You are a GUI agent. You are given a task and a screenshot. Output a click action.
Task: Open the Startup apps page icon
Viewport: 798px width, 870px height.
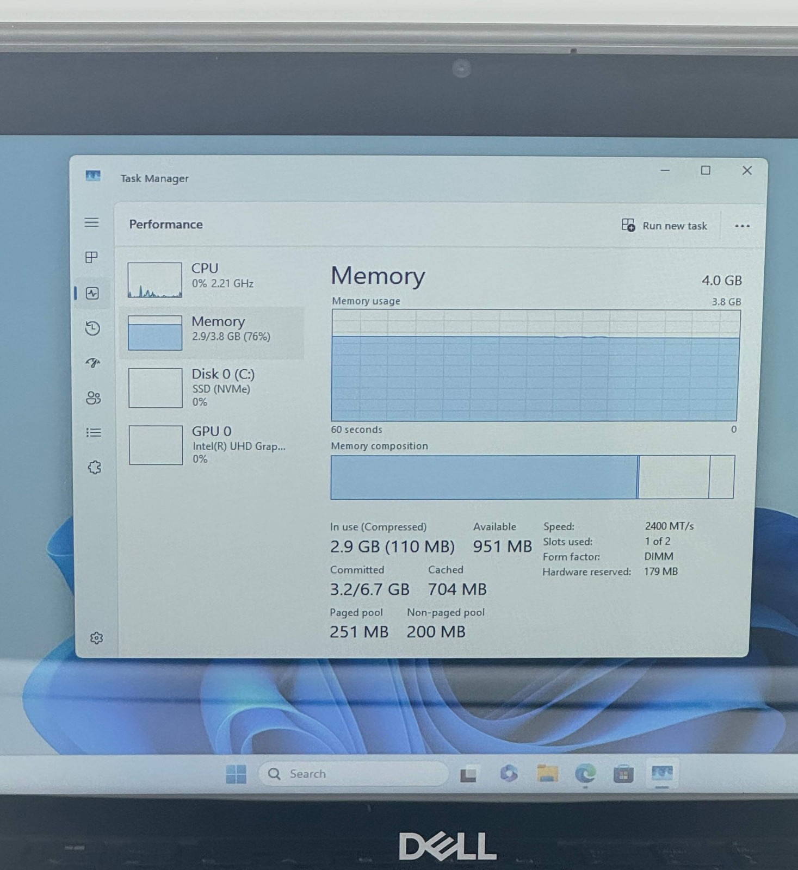click(93, 363)
